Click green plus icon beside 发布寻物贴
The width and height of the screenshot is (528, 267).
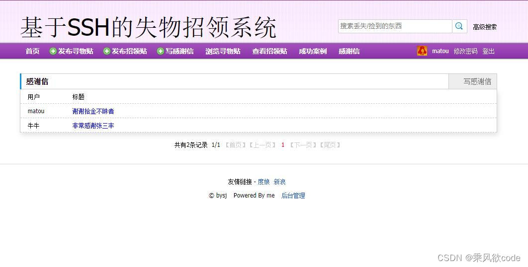click(53, 51)
